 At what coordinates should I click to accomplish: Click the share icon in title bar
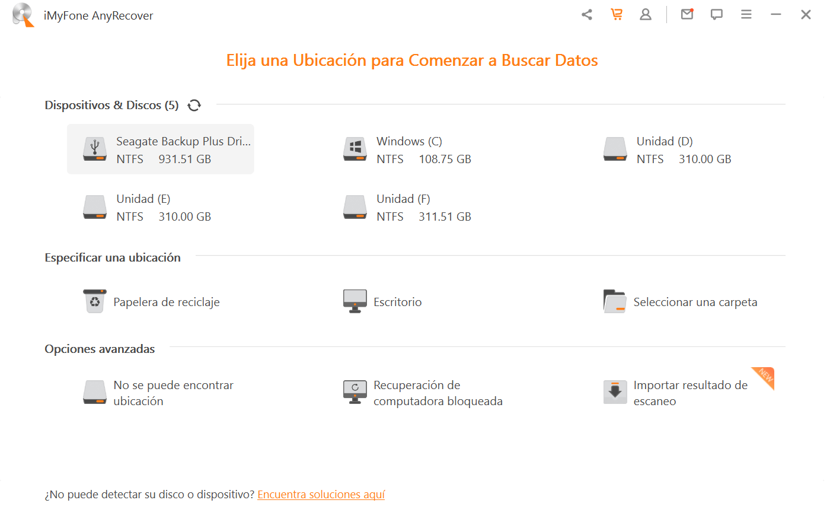click(x=587, y=15)
